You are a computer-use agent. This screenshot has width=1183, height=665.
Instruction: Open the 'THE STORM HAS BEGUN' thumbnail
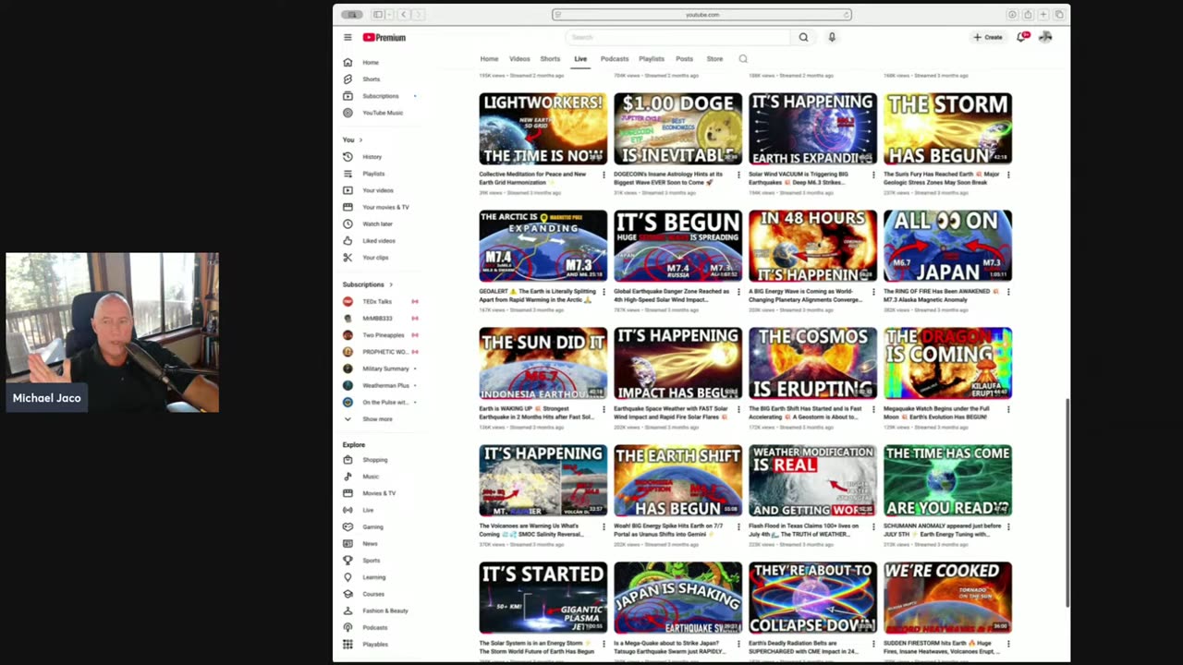tap(947, 128)
